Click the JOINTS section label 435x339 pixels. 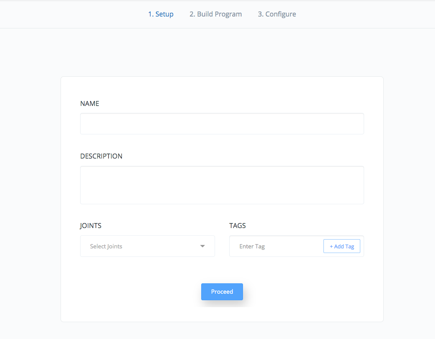point(91,226)
